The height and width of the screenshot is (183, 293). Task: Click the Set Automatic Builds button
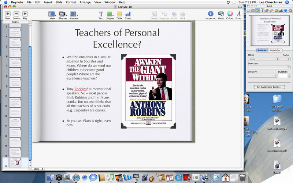[x=269, y=87]
